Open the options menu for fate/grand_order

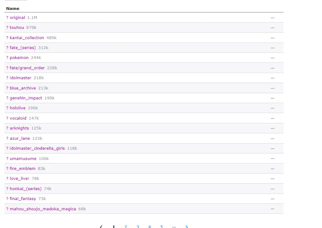(272, 68)
